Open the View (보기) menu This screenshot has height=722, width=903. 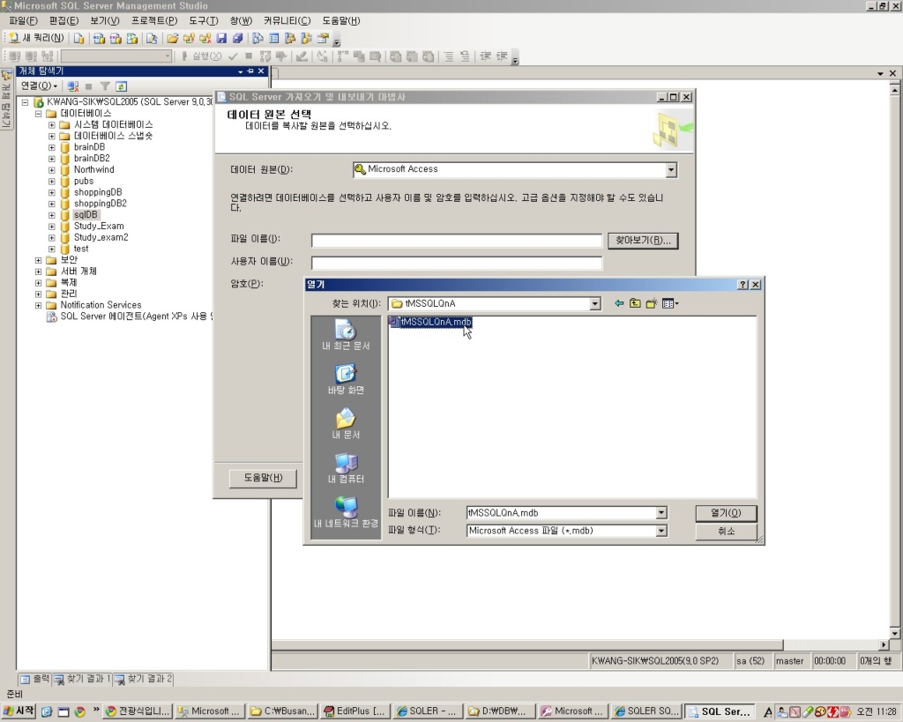[x=104, y=21]
